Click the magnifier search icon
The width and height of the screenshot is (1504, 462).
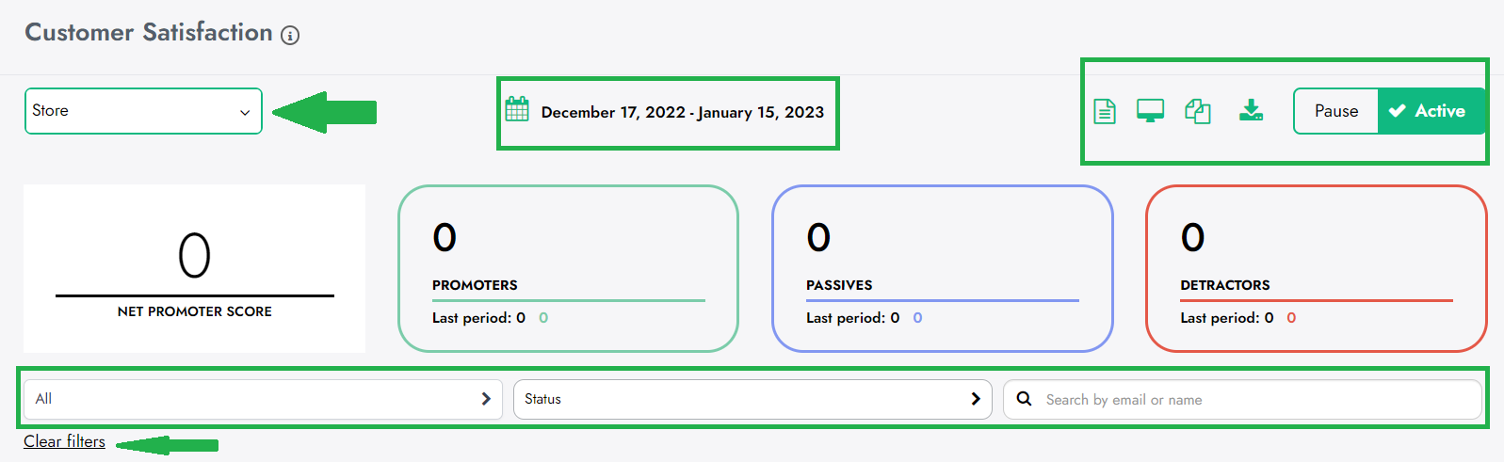click(1024, 399)
